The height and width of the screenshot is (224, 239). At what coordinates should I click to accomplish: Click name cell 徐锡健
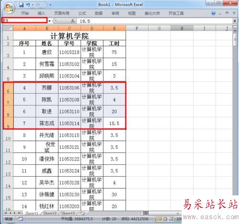47,194
